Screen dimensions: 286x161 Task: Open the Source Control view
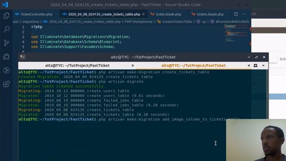point(6,43)
